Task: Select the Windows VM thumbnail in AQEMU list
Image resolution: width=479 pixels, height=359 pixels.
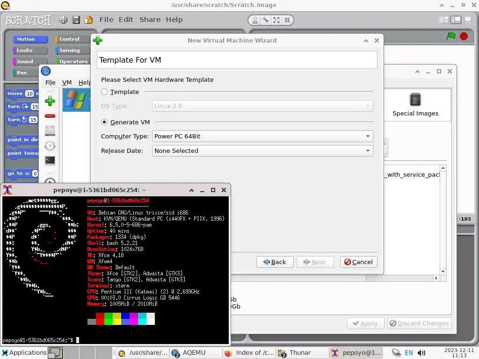Action: 76,100
